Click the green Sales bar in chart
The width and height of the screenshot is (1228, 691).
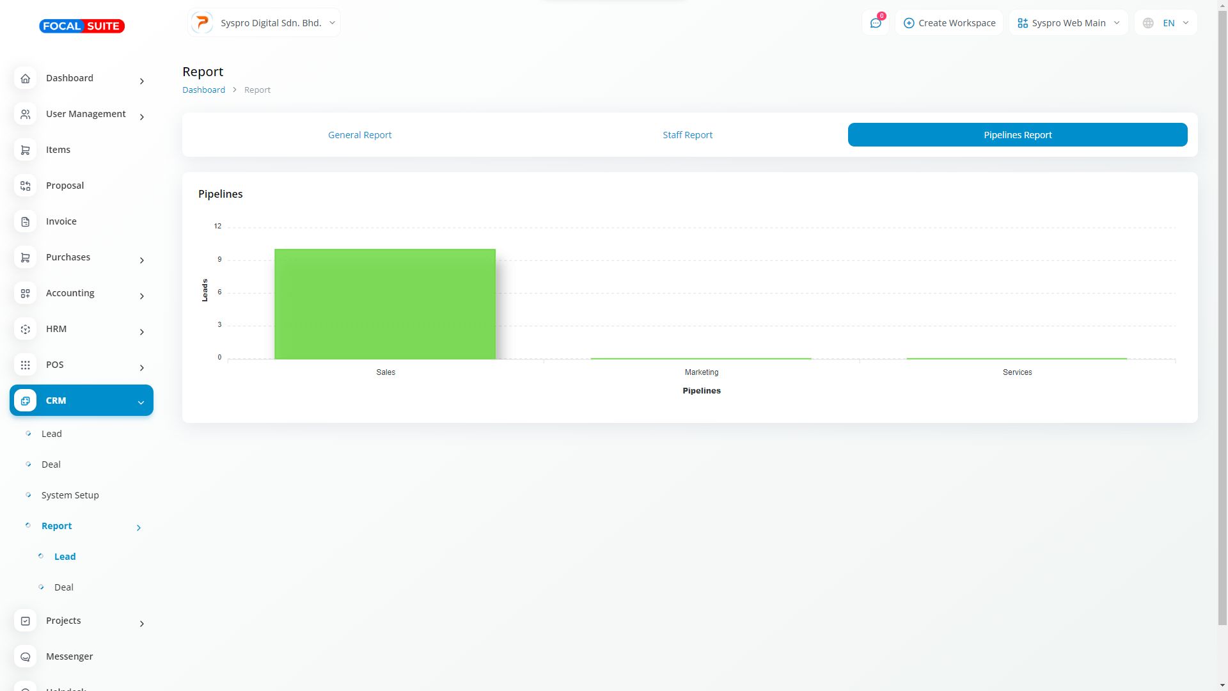coord(385,304)
